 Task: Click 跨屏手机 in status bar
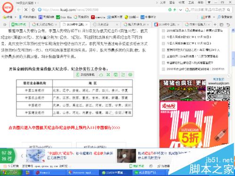pos(137,166)
